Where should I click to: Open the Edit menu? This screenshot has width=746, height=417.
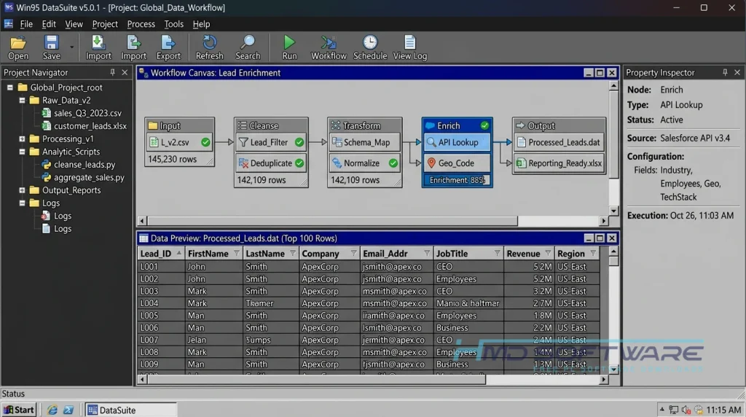[49, 24]
